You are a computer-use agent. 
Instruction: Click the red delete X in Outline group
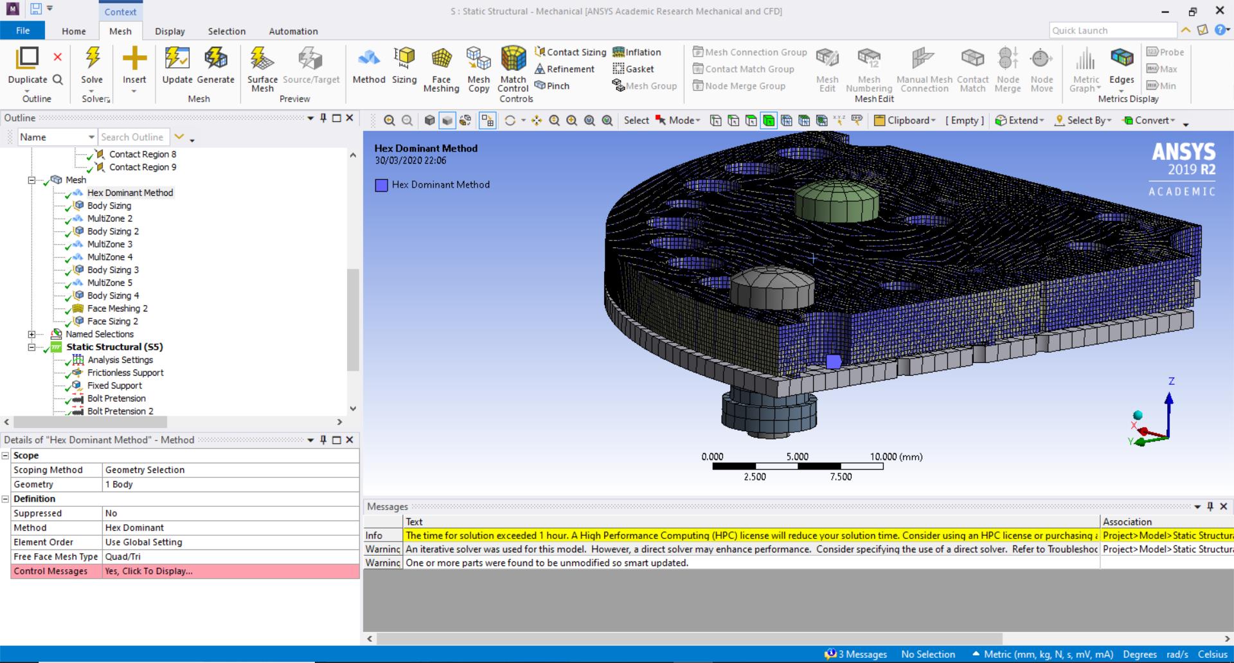[57, 57]
